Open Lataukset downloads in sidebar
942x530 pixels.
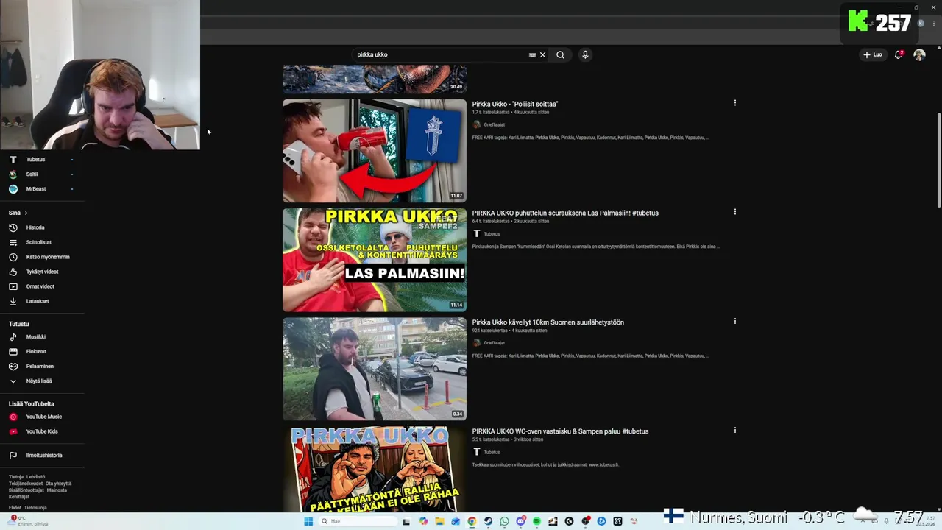38,301
